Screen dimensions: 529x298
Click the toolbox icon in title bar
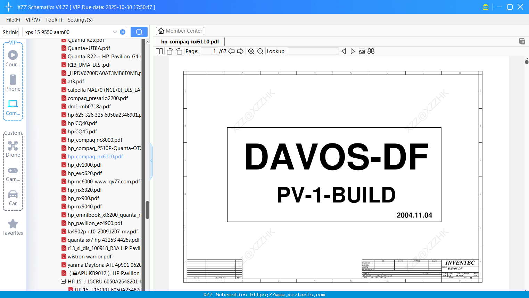[x=486, y=7]
